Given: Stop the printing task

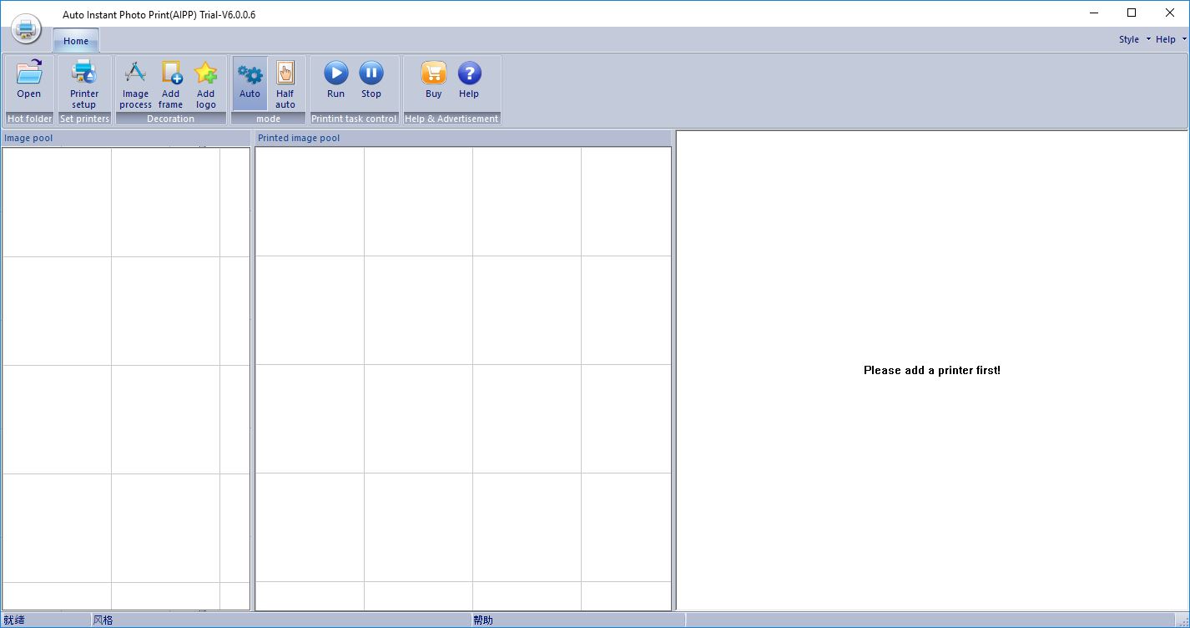Looking at the screenshot, I should tap(371, 79).
